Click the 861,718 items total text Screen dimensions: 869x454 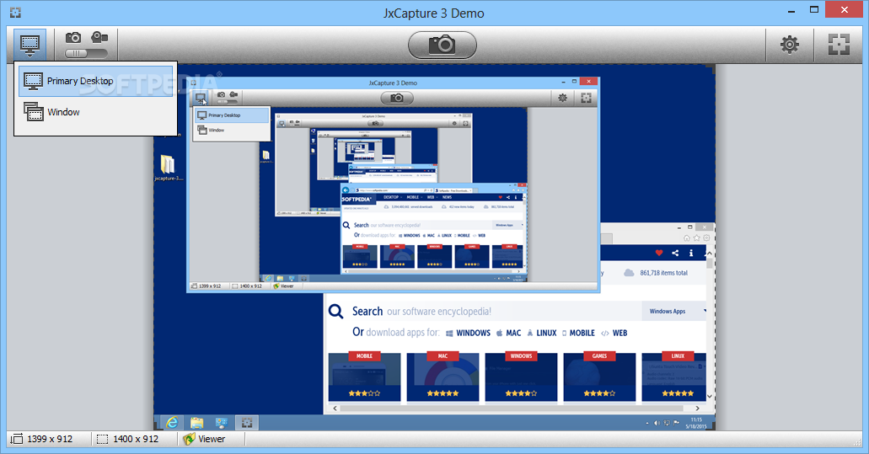(x=663, y=273)
